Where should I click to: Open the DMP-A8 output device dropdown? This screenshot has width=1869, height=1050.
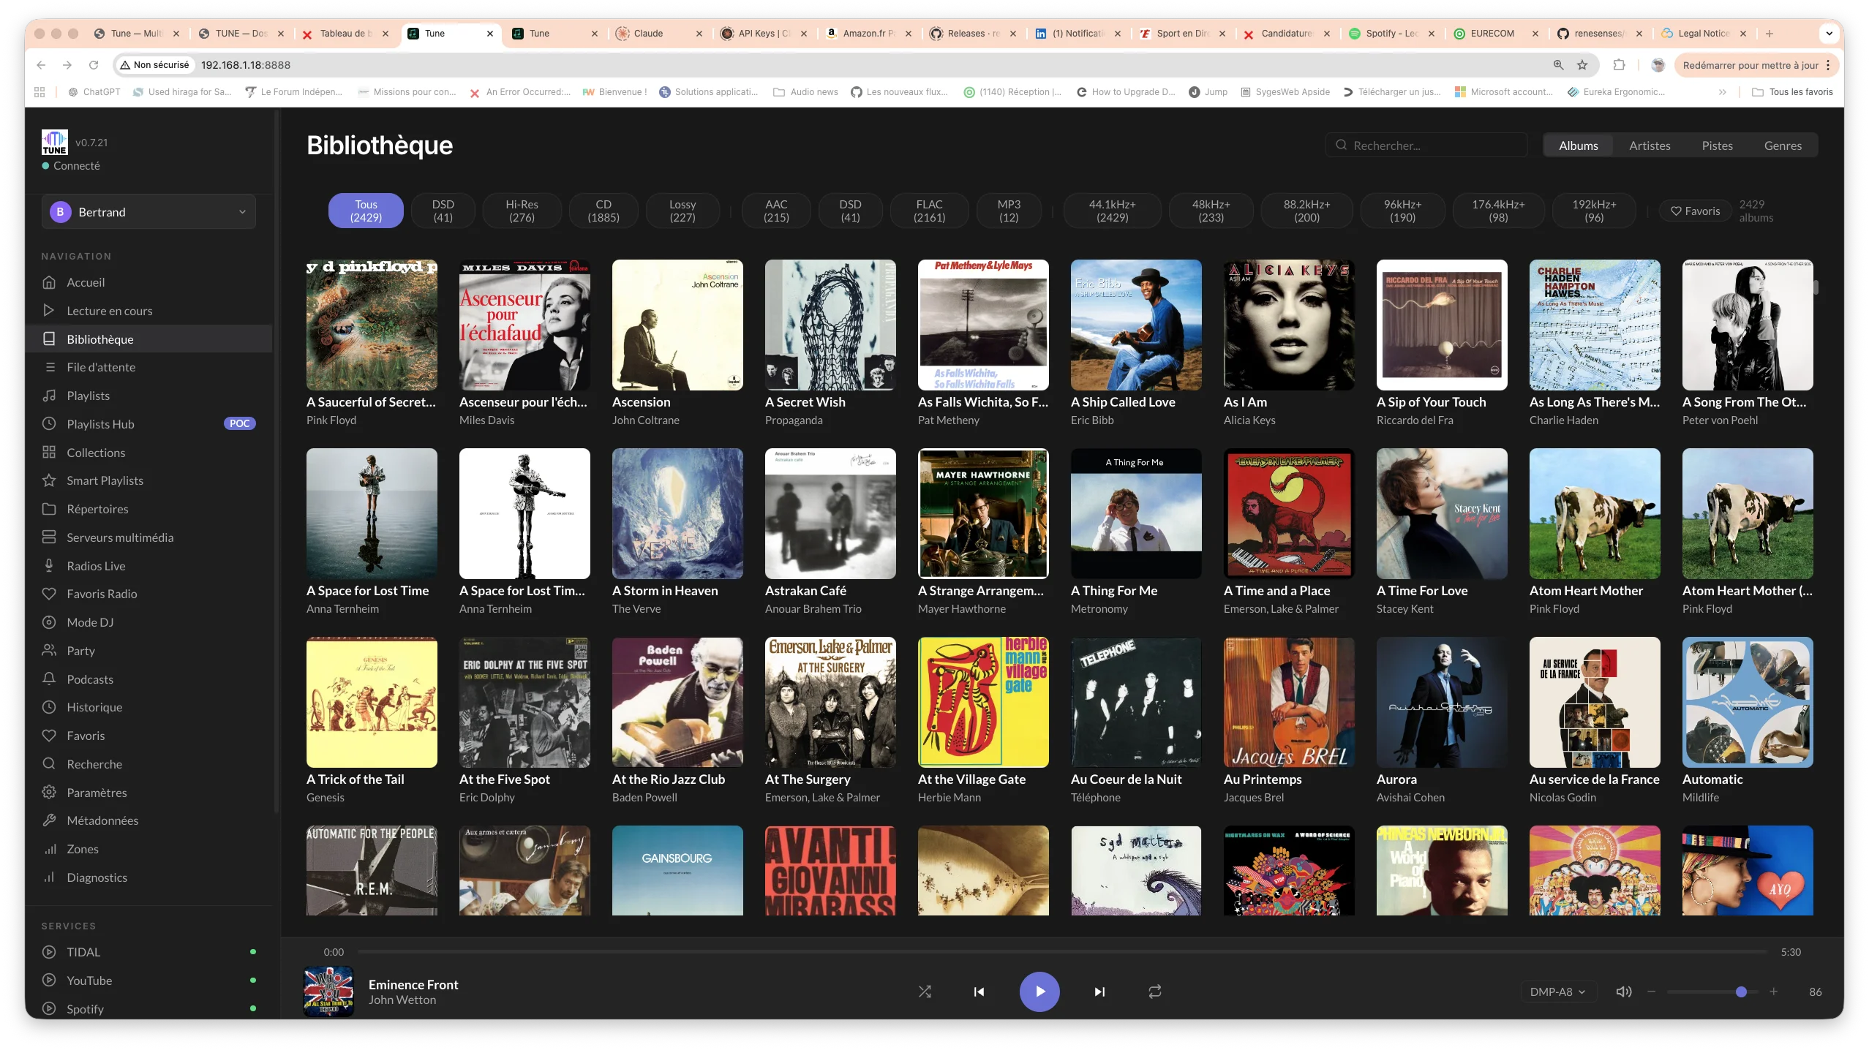pos(1557,992)
